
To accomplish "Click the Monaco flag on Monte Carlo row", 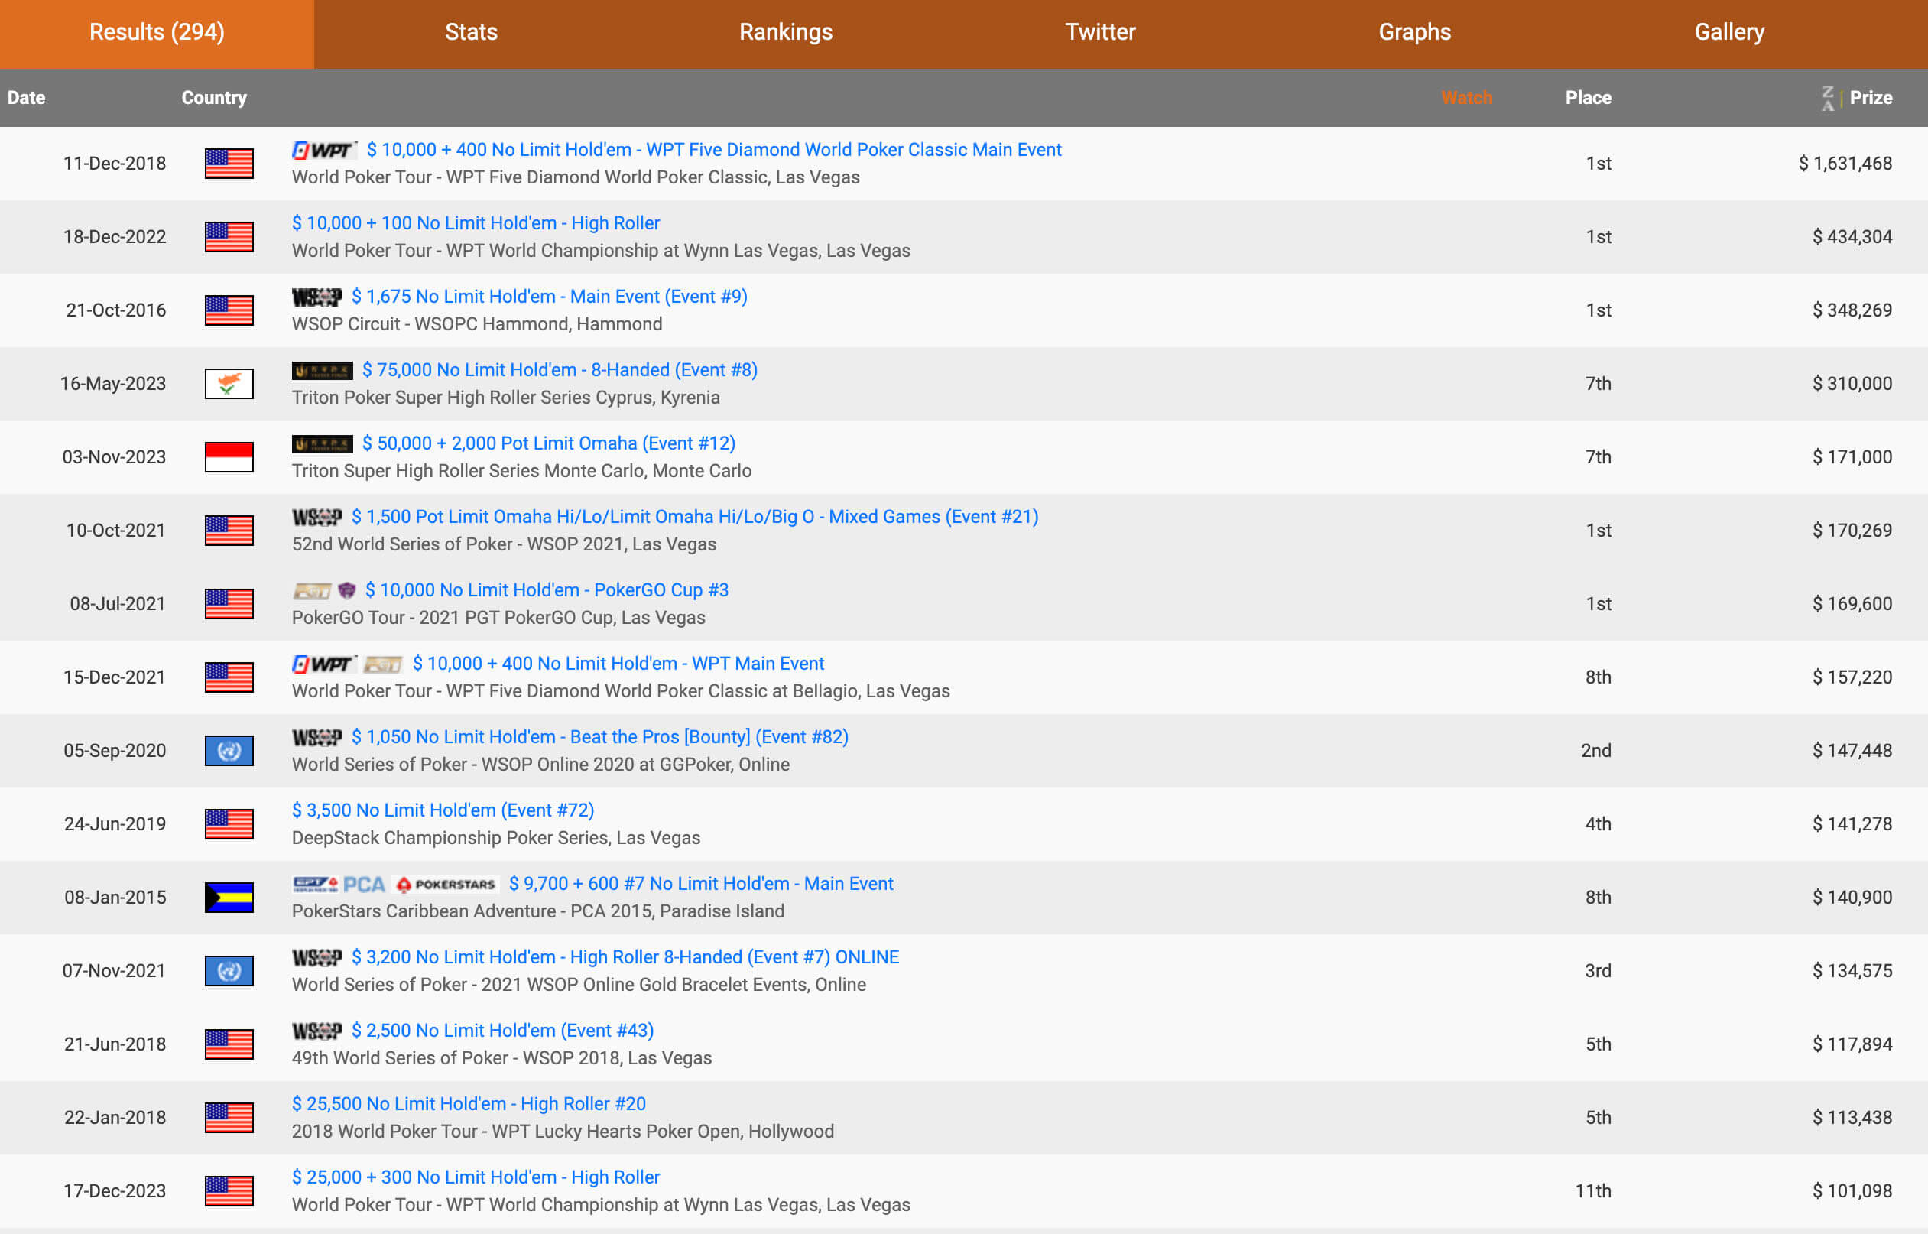I will pyautogui.click(x=229, y=456).
